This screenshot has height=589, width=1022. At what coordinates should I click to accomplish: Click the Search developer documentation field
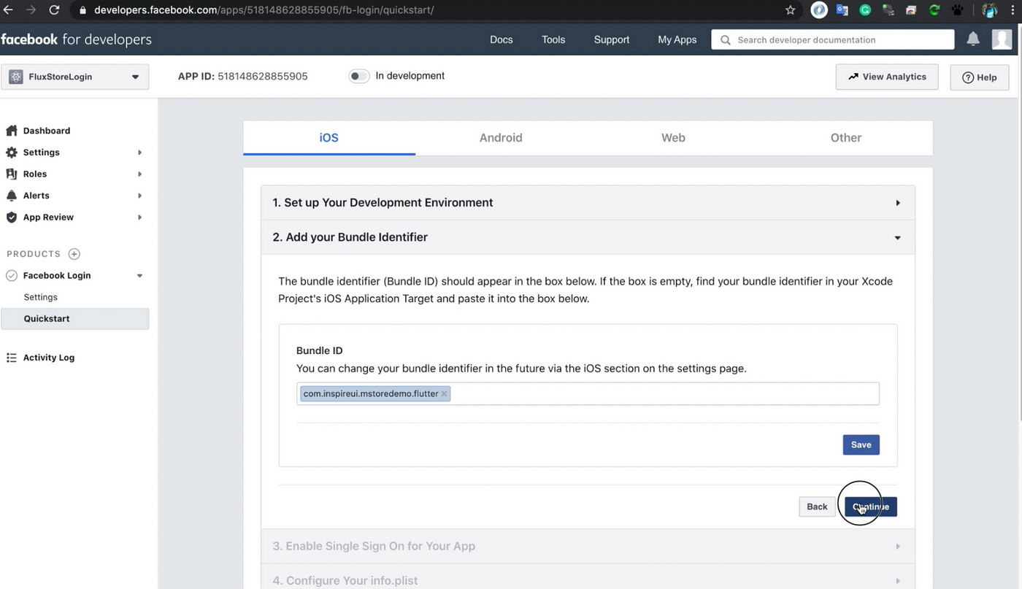pyautogui.click(x=833, y=39)
